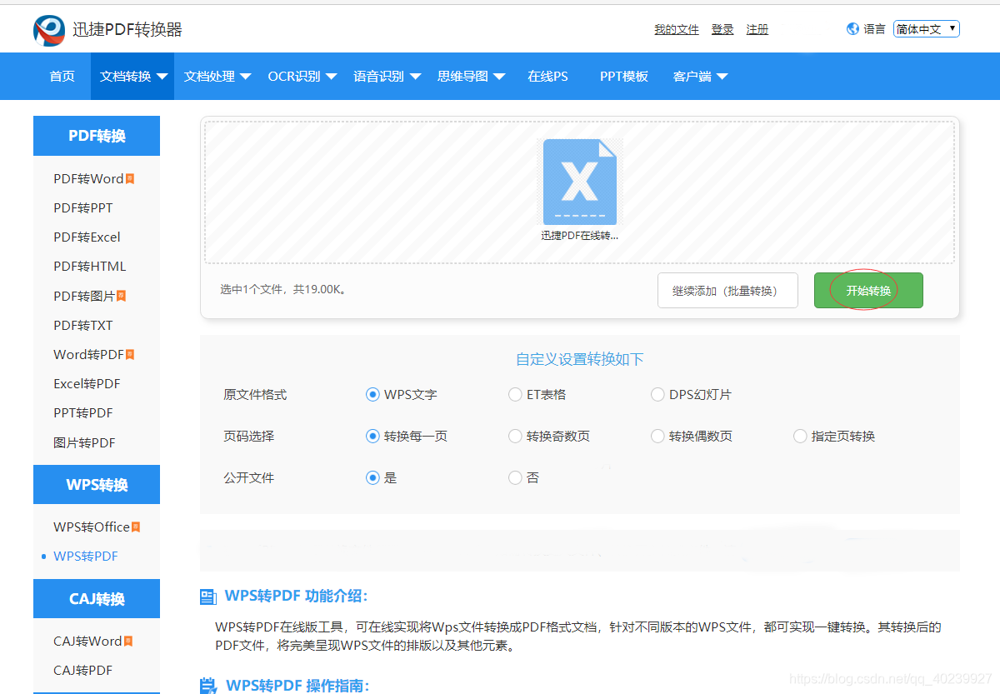
Task: Open PPT转PDF in sidebar
Action: 83,413
